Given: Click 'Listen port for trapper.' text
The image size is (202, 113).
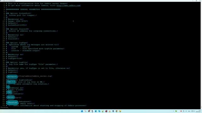Looking at the screenshot, I should click(x=23, y=15).
